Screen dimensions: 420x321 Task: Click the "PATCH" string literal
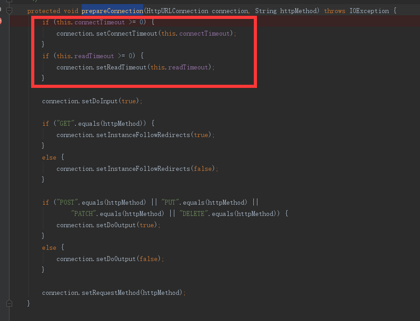(83, 214)
